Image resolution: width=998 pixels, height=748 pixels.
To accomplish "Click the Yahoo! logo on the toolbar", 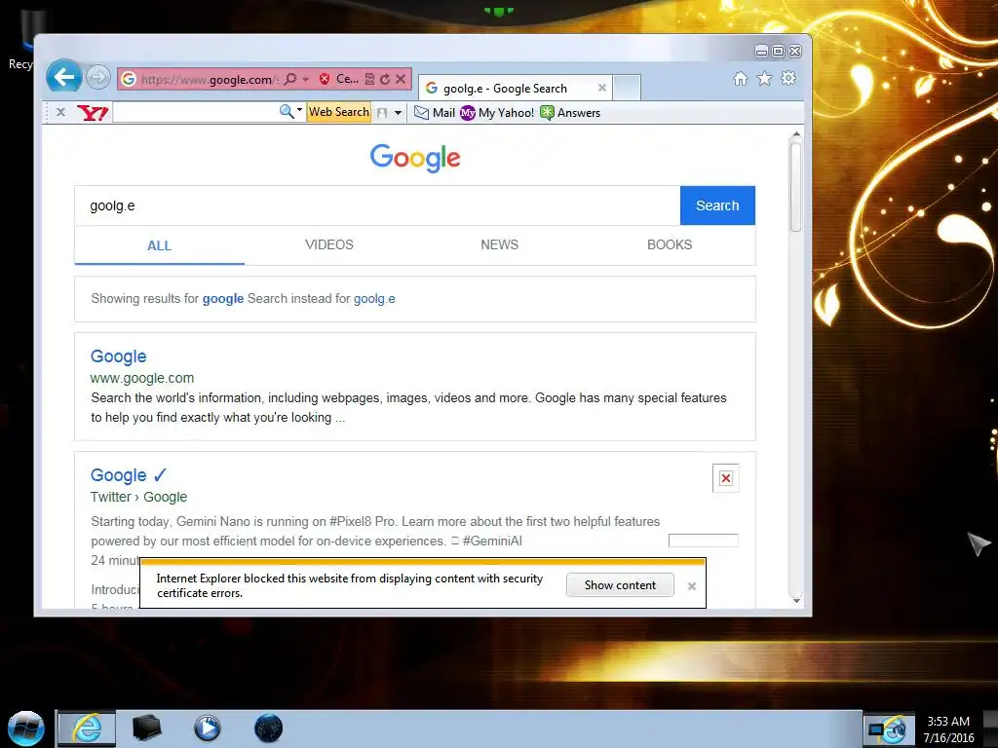I will pyautogui.click(x=93, y=113).
